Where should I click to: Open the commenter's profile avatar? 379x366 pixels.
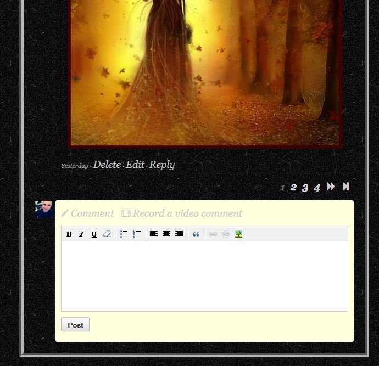click(43, 210)
